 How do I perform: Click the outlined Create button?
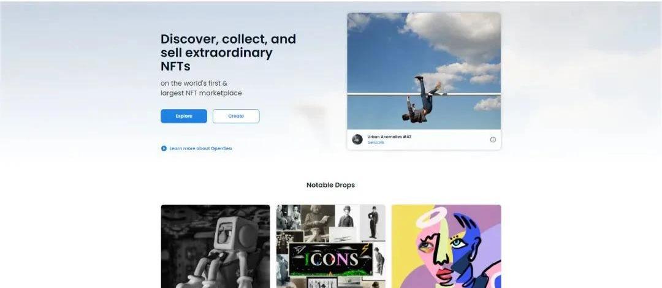pyautogui.click(x=236, y=116)
